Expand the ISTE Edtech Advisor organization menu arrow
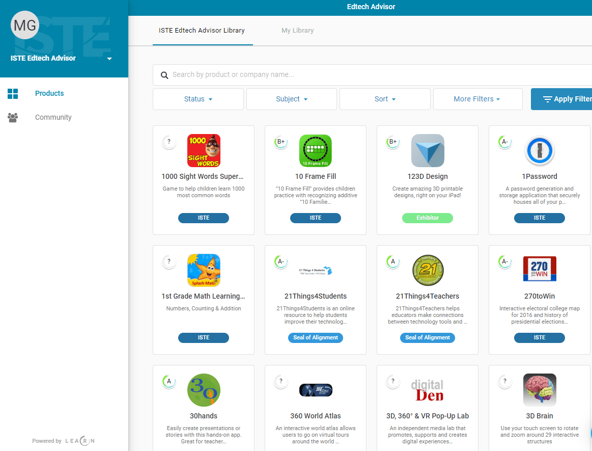The image size is (592, 451). (109, 59)
